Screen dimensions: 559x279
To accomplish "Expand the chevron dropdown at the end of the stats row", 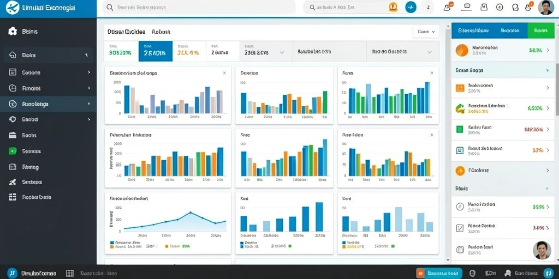I will click(x=430, y=52).
